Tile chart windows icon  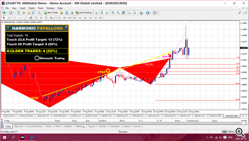point(123,13)
